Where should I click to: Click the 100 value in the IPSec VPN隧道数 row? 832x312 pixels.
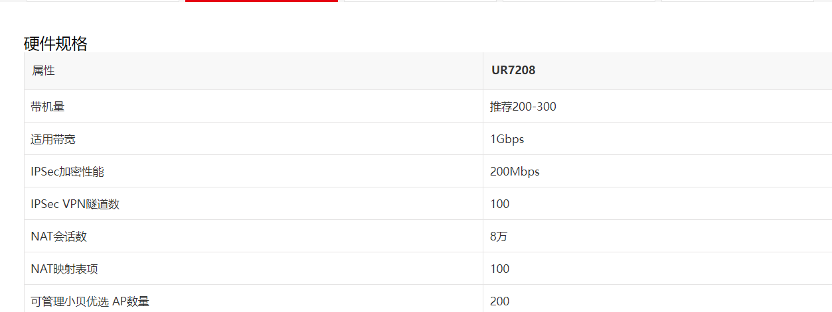500,204
